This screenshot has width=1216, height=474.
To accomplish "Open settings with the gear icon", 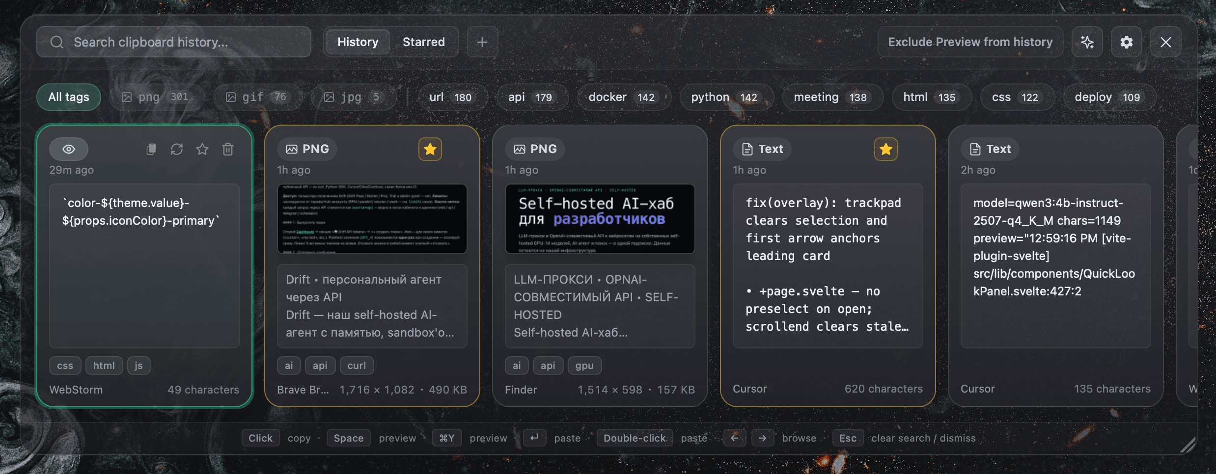I will pyautogui.click(x=1127, y=42).
